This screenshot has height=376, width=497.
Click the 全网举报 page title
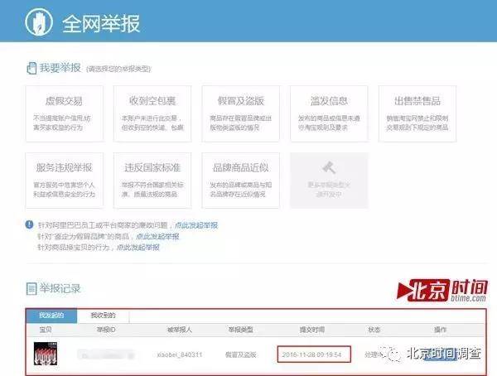coord(101,23)
